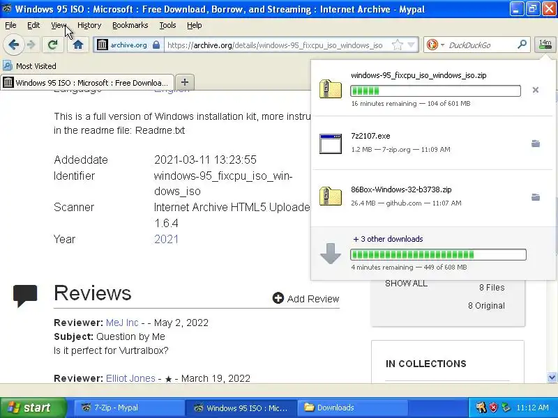Cancel the windows-95 zip download
This screenshot has width=558, height=418.
point(535,90)
